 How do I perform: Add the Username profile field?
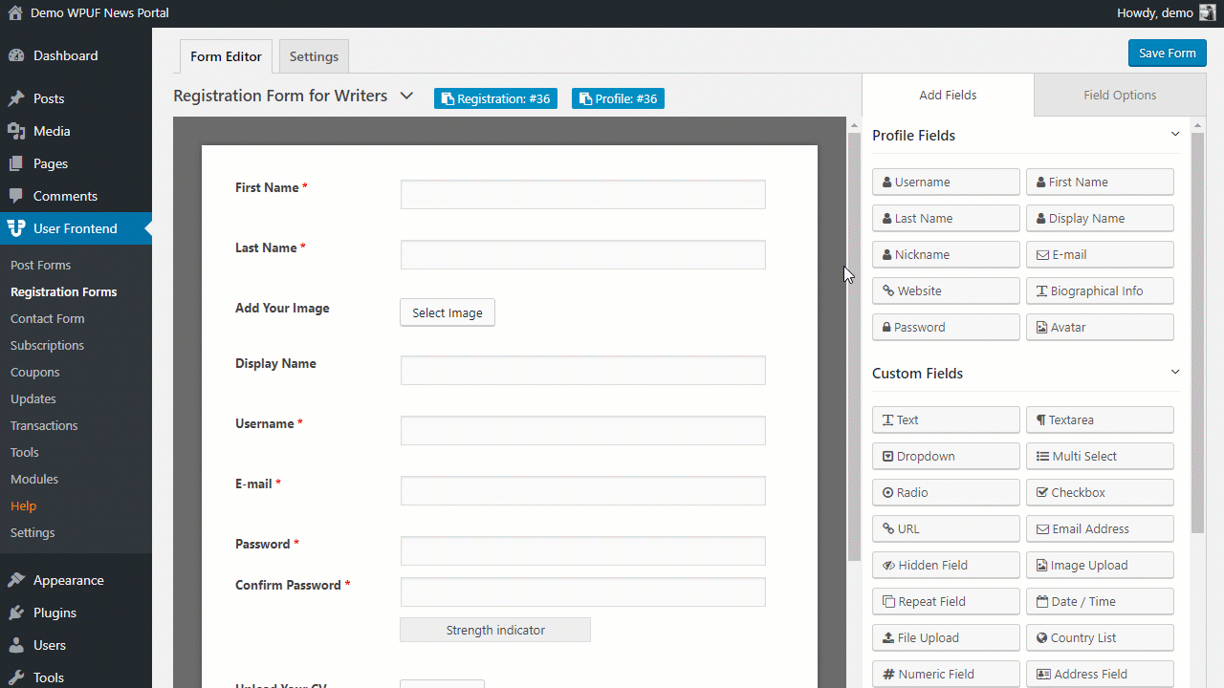(946, 182)
